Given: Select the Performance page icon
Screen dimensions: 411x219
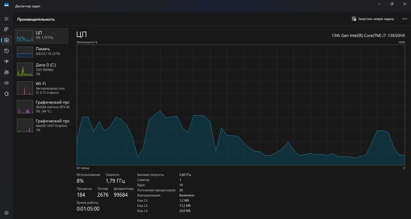Looking at the screenshot, I should click(x=6, y=40).
